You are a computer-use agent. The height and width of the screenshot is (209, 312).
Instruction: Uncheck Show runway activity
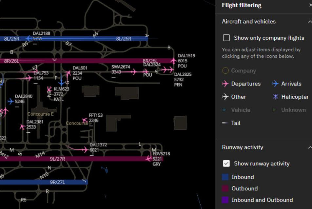(x=226, y=163)
